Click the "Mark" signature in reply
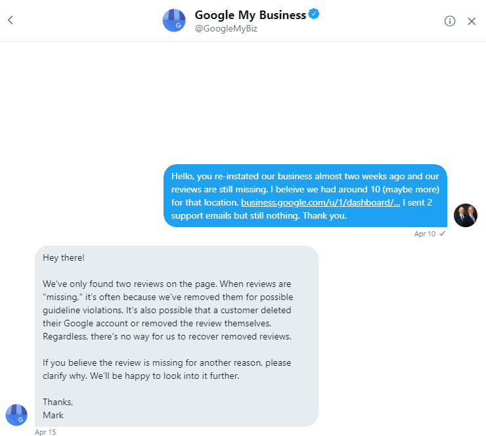Screen dimensions: 486x436 click(53, 415)
